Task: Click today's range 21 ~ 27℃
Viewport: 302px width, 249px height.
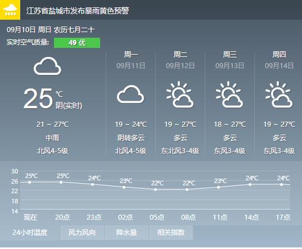Action: pos(53,124)
